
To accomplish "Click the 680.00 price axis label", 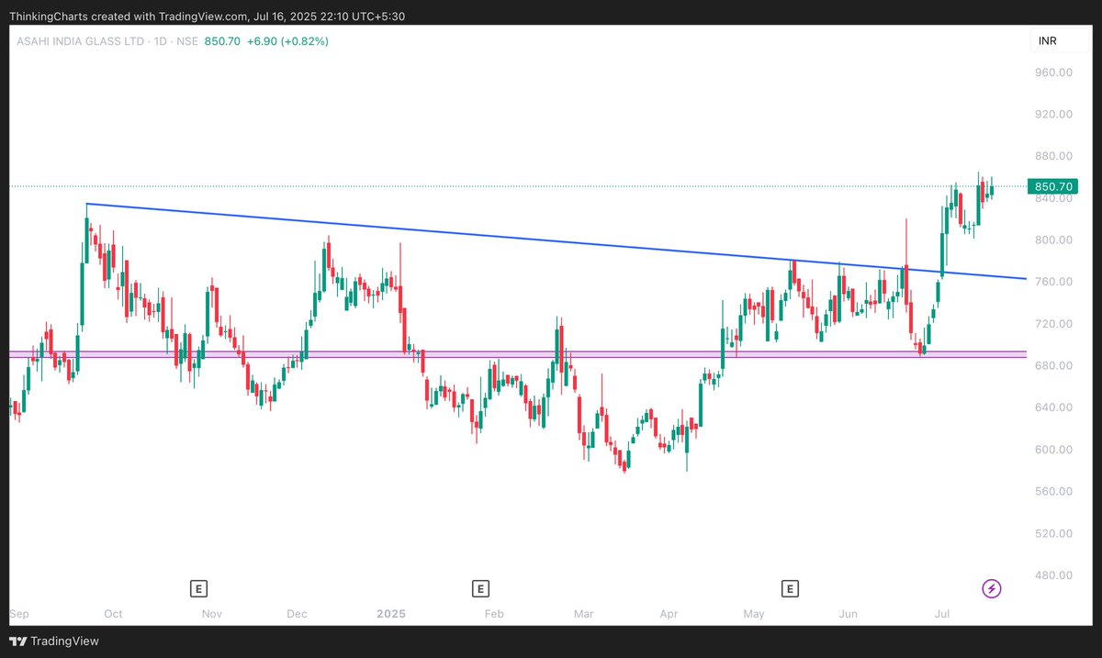I will [x=1053, y=366].
